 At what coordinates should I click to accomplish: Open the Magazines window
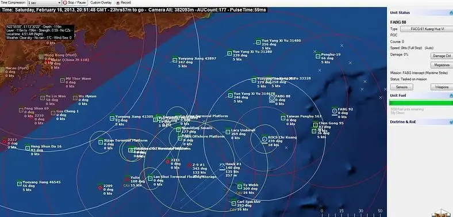(442, 65)
